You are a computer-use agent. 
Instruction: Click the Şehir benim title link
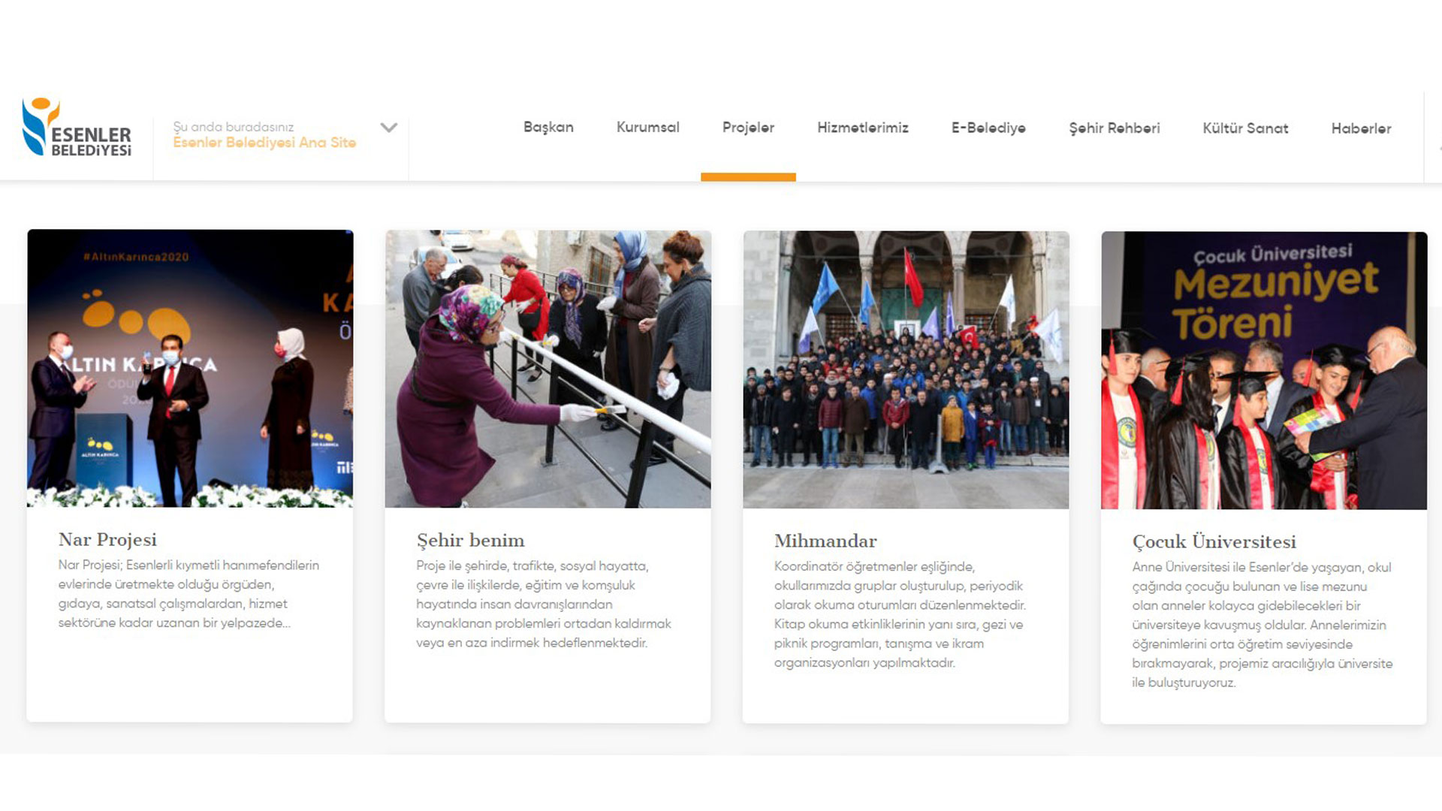[x=470, y=540]
